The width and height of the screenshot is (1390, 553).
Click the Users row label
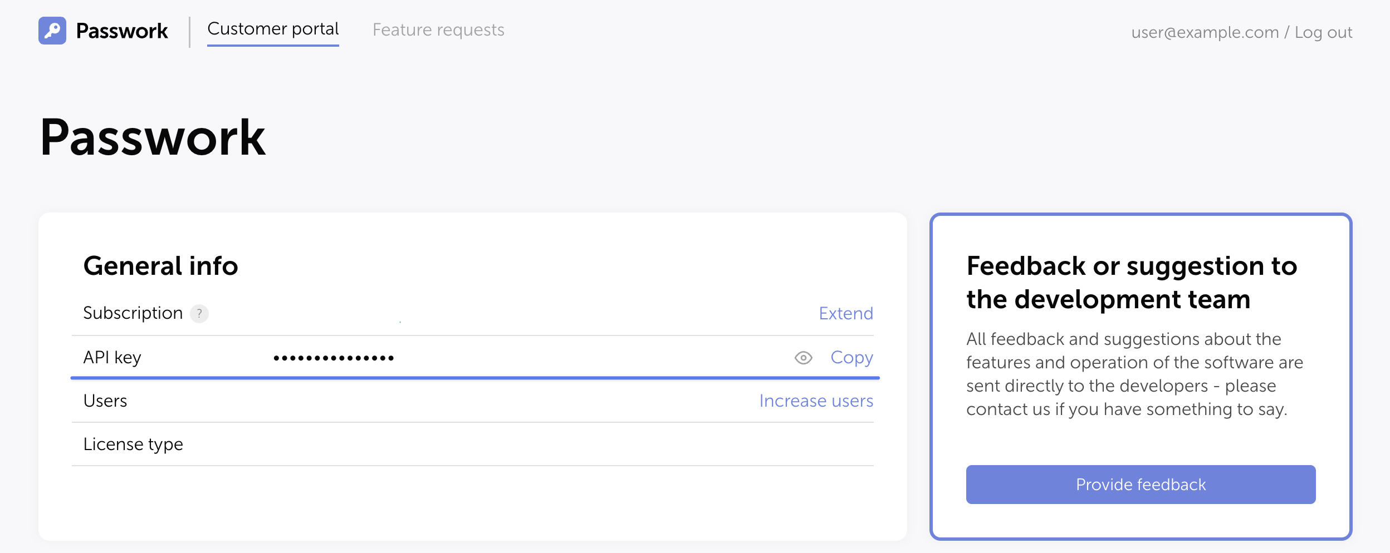click(105, 401)
